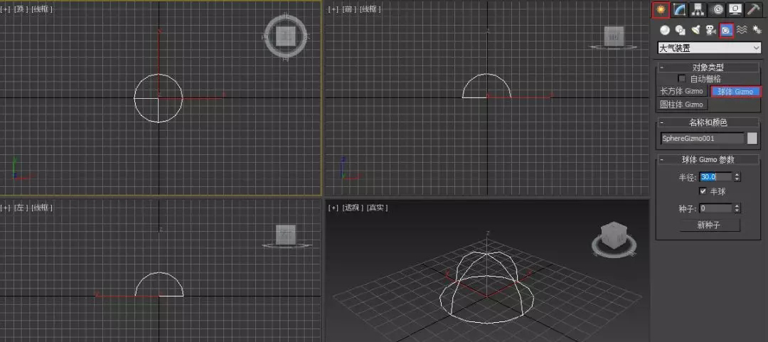Viewport: 768px width, 342px height.
Task: Open the [线框] menu in Left viewport
Action: 42,208
